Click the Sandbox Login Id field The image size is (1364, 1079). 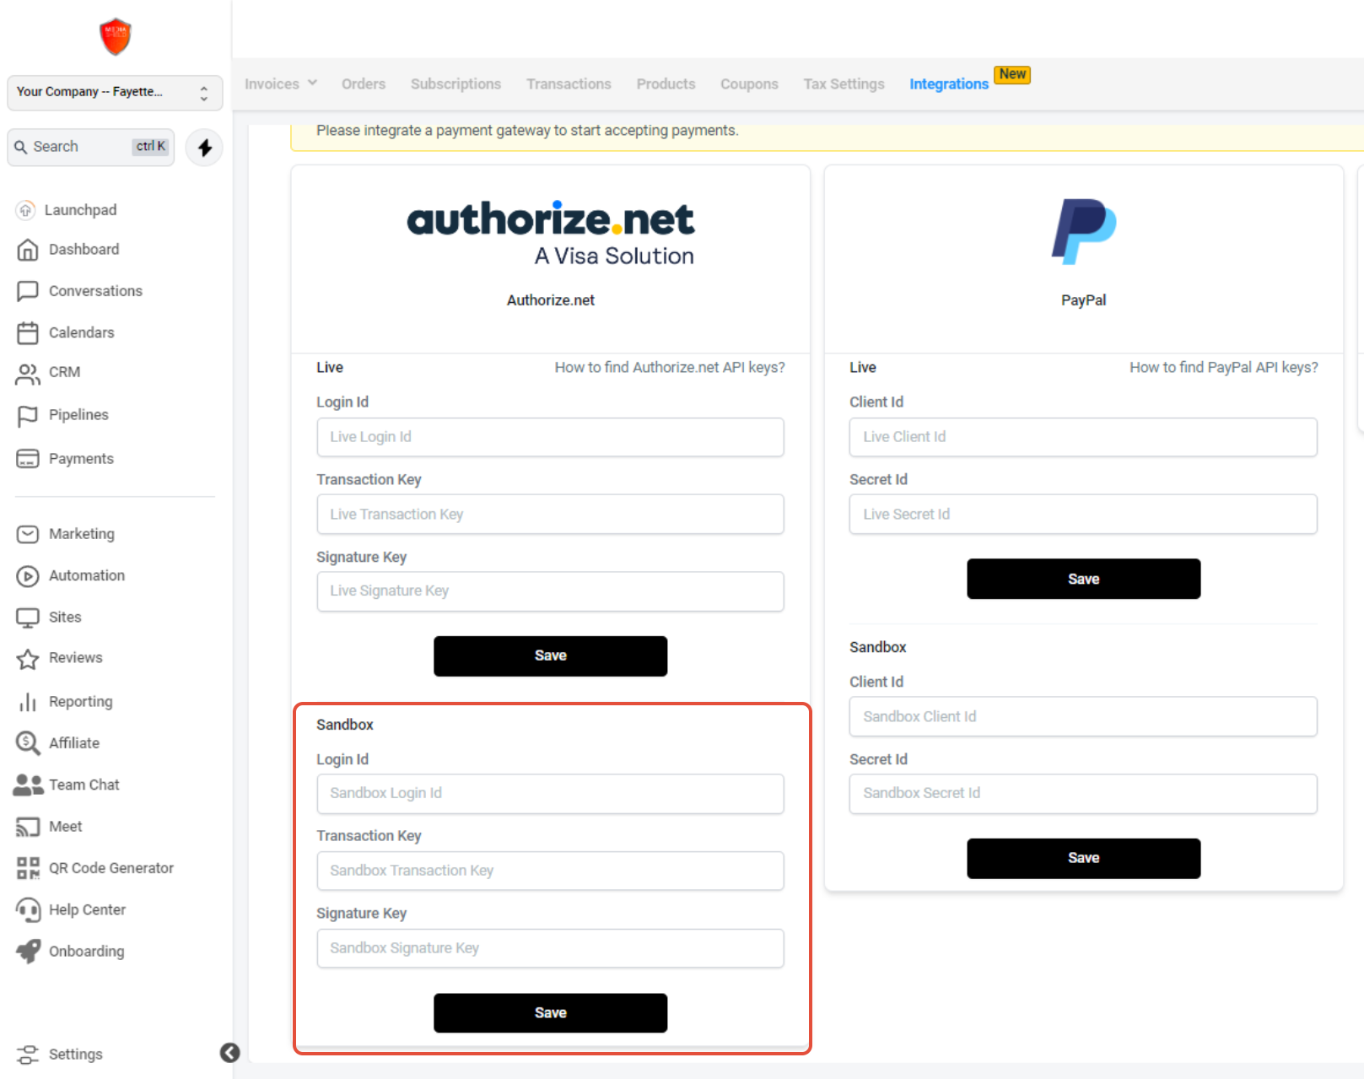tap(551, 794)
